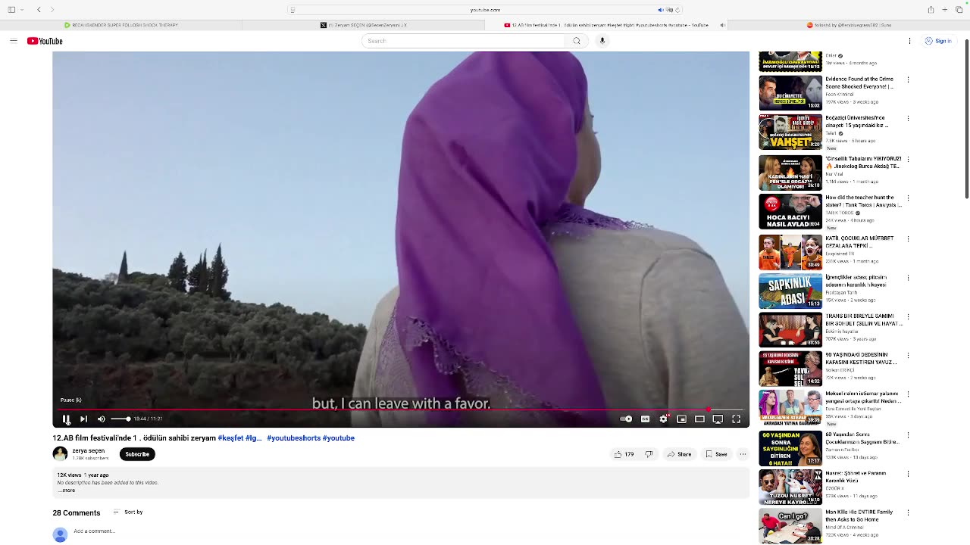Pause the video with the pause button
The image size is (970, 545).
pos(66,419)
